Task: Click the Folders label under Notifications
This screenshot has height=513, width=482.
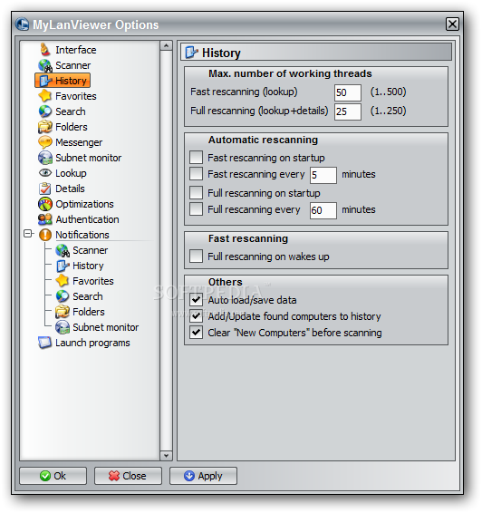Action: [x=89, y=312]
